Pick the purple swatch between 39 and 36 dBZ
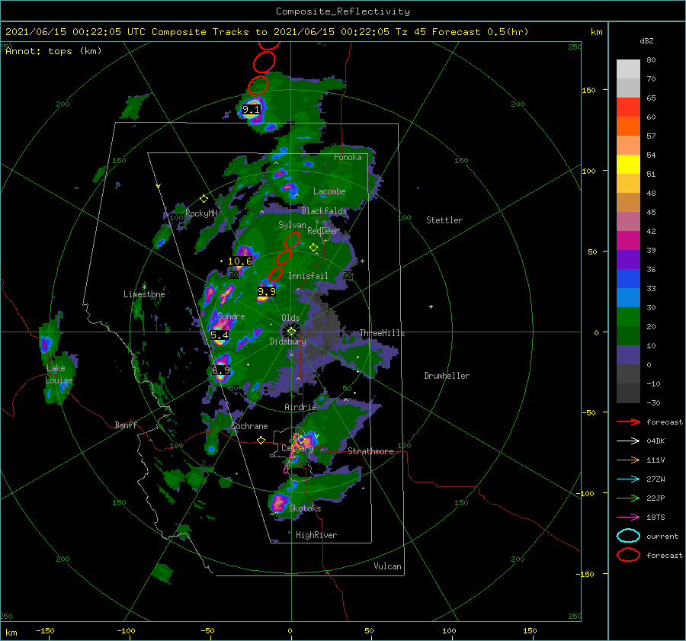686x641 pixels. point(628,260)
